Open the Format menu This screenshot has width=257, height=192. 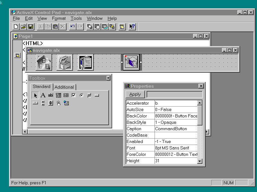pos(59,19)
